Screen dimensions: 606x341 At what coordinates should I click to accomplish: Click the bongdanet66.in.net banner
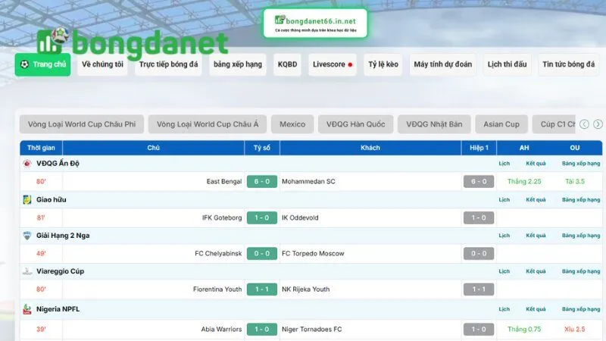(x=315, y=23)
